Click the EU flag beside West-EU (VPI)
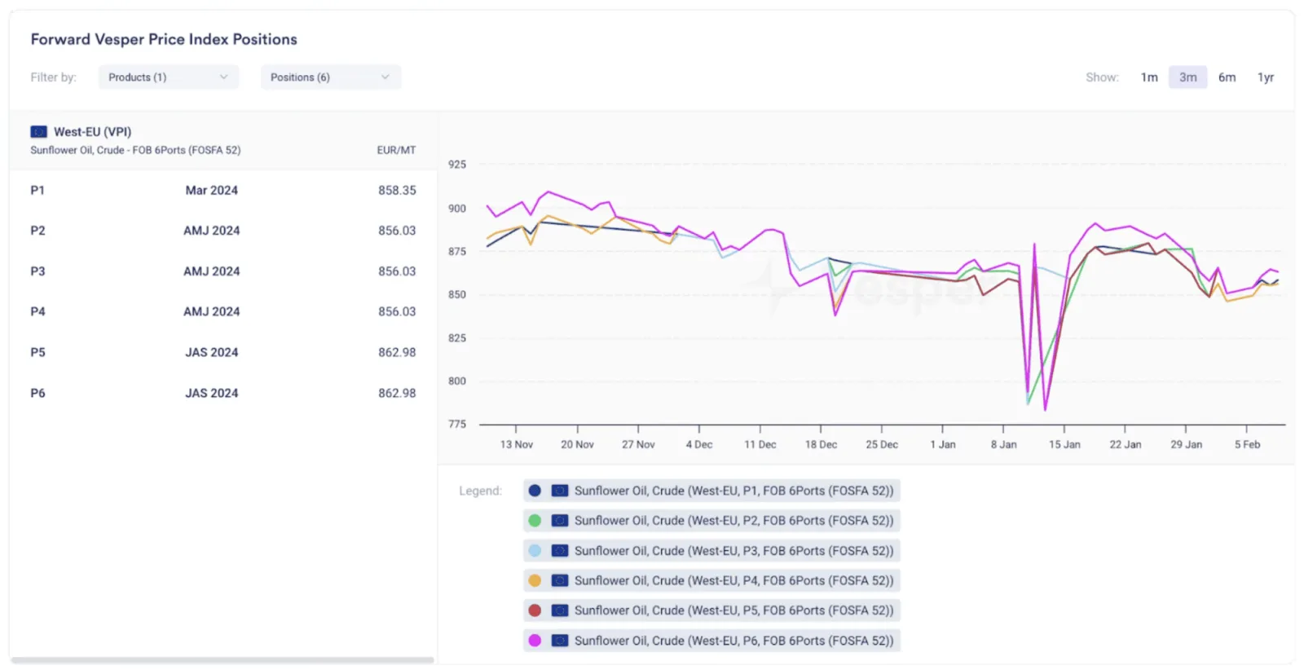 [38, 132]
